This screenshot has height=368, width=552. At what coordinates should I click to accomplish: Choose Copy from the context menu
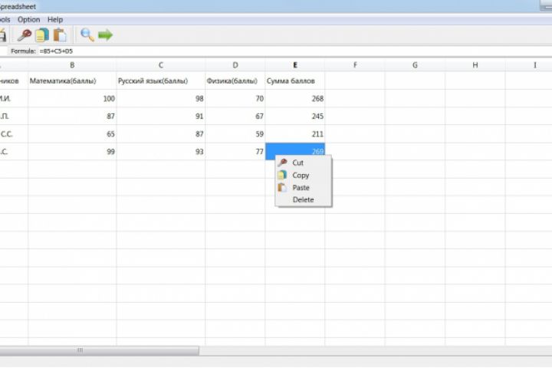[x=304, y=175]
